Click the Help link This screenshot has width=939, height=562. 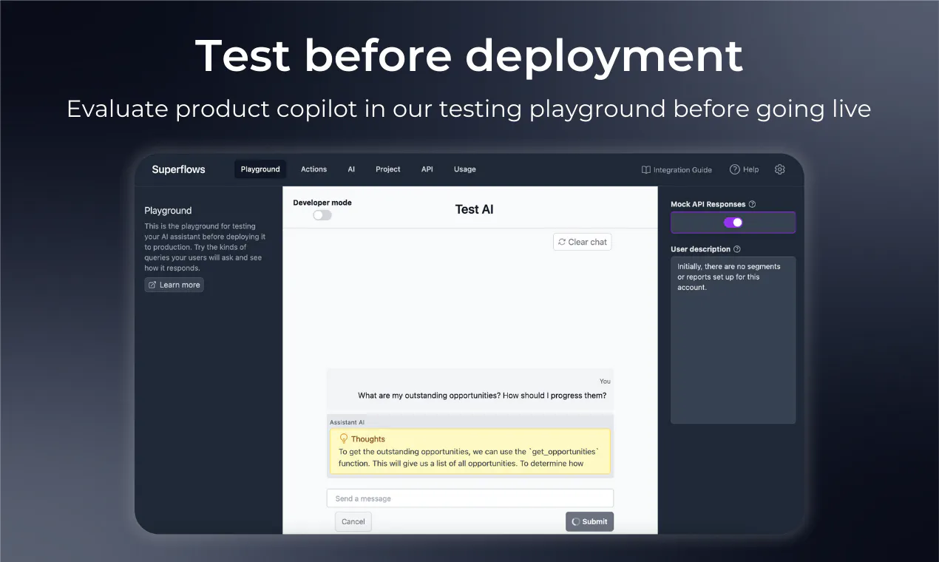[x=744, y=169]
